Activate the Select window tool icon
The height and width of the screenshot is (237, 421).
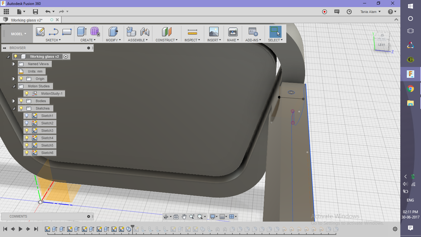point(275,32)
